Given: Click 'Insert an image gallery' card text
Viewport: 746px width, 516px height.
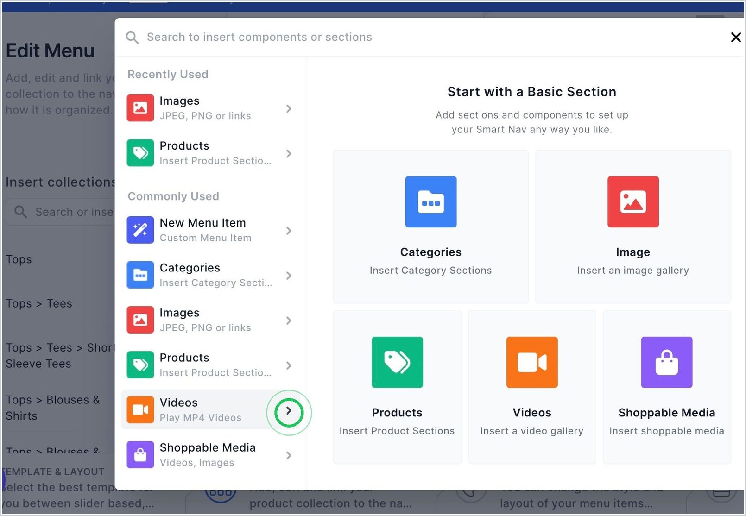Looking at the screenshot, I should pos(633,271).
